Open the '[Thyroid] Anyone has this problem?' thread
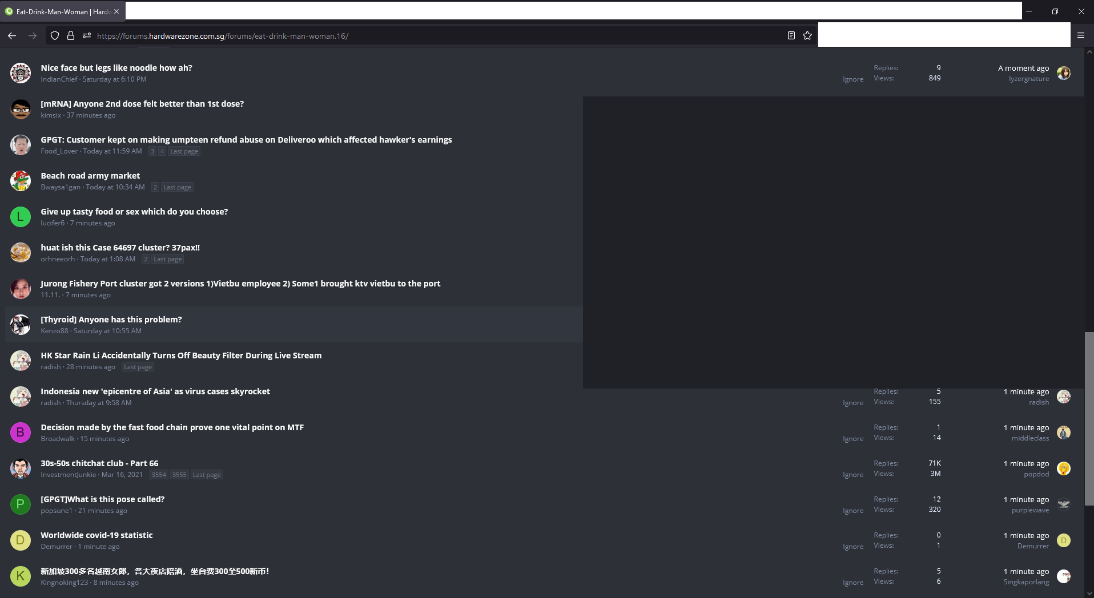This screenshot has height=598, width=1094. [111, 320]
